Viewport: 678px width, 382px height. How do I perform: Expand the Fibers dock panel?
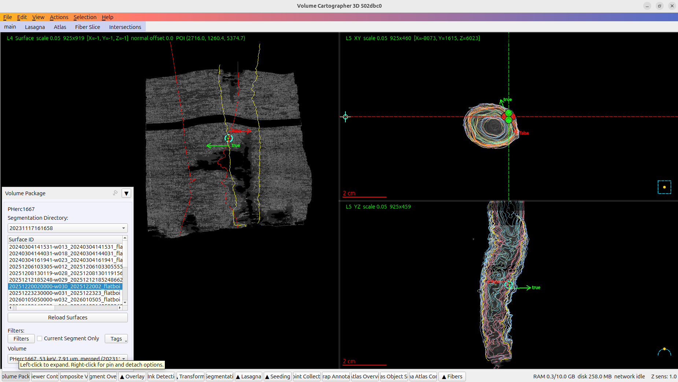[x=452, y=377]
